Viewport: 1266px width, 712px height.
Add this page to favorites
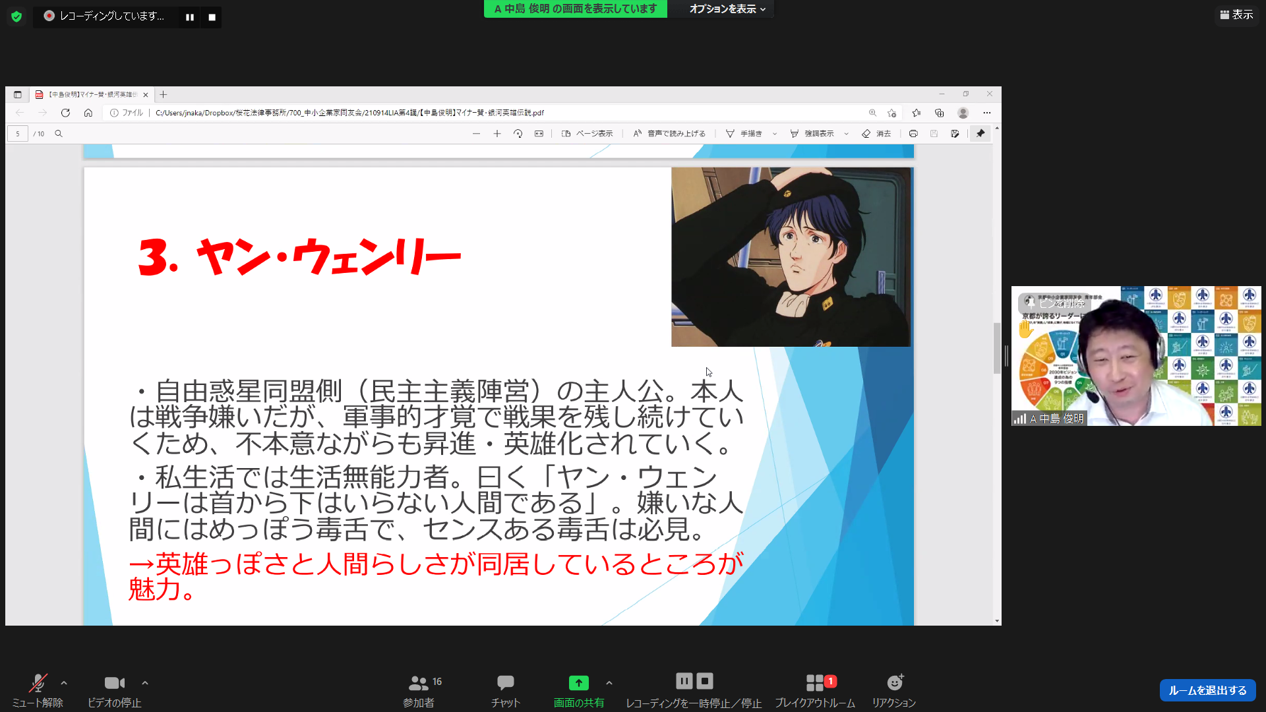(892, 113)
